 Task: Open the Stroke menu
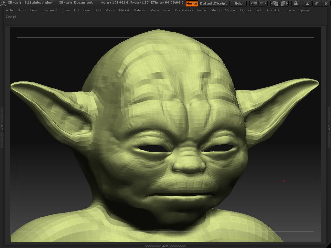pos(230,10)
